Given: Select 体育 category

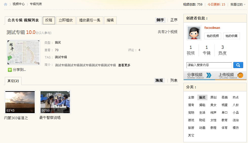Looking at the screenshot, I should tap(225, 128).
